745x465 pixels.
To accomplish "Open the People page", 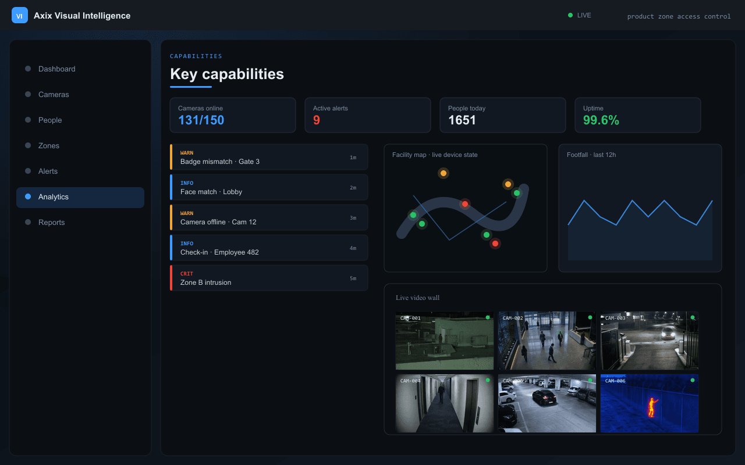I will [x=80, y=120].
